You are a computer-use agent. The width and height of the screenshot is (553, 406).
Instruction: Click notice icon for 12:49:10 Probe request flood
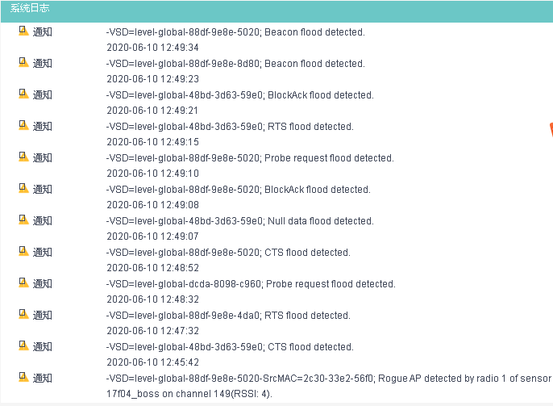coord(23,157)
